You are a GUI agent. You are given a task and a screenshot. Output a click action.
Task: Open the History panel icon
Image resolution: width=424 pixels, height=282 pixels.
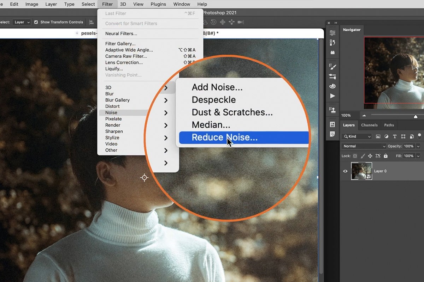(332, 43)
